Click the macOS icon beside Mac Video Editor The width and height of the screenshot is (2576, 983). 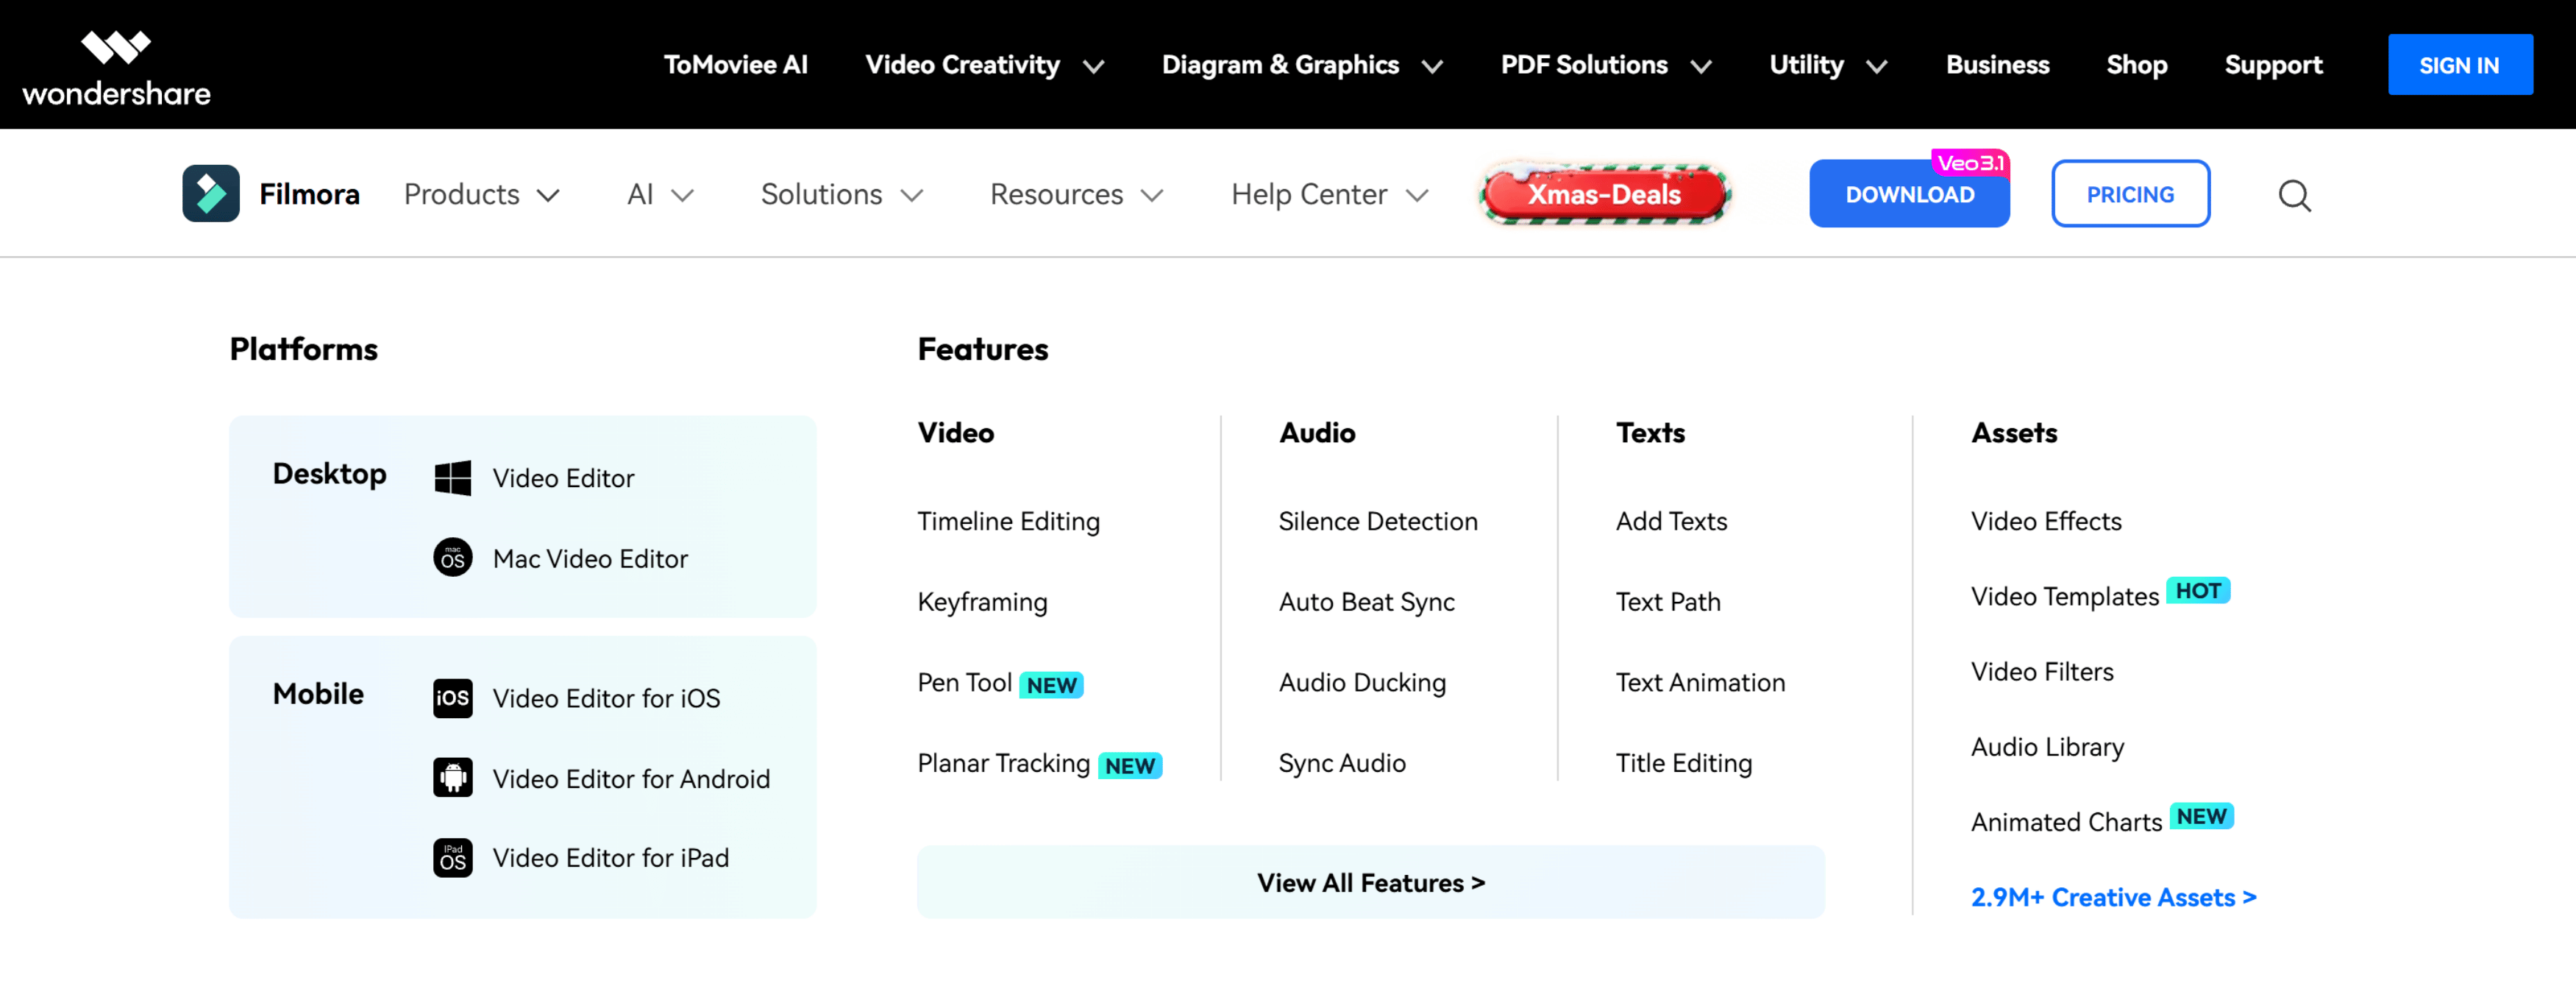point(452,558)
